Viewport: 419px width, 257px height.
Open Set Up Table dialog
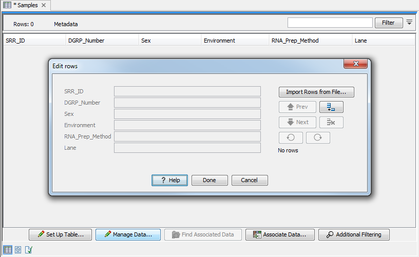pyautogui.click(x=61, y=234)
